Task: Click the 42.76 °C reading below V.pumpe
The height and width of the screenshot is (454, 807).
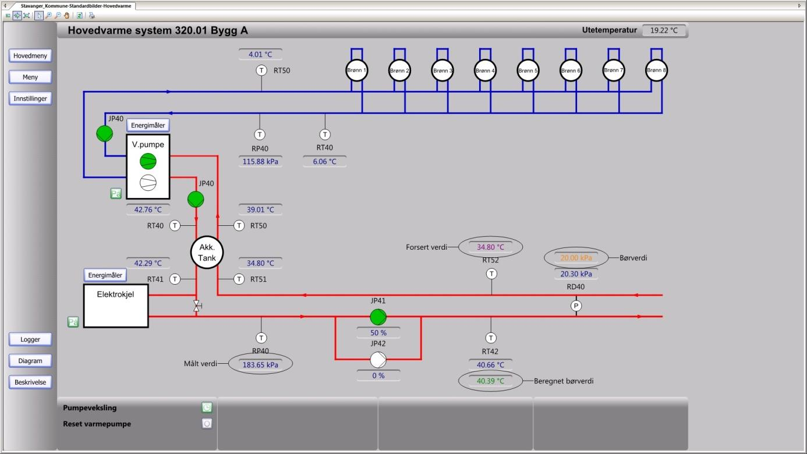Action: [x=148, y=210]
